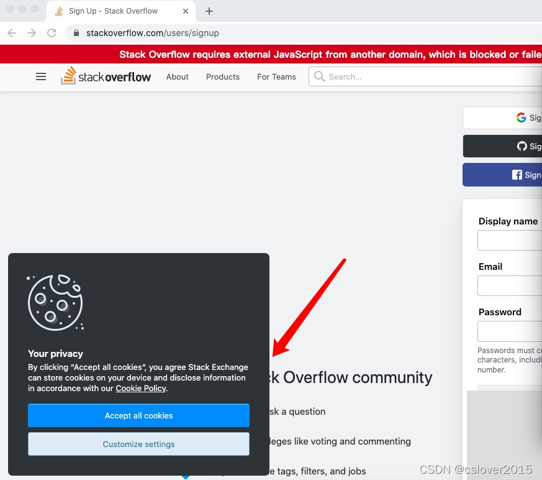Click the Email input field
Screen dimensions: 542x480
(510, 285)
